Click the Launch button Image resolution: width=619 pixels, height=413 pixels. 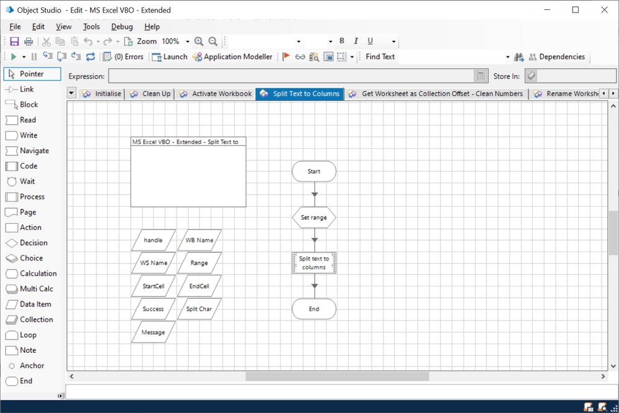coord(170,57)
